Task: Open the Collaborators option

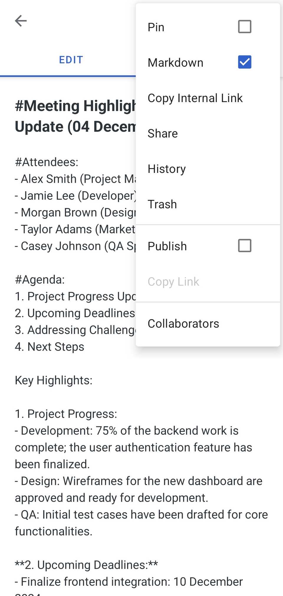Action: pyautogui.click(x=183, y=324)
